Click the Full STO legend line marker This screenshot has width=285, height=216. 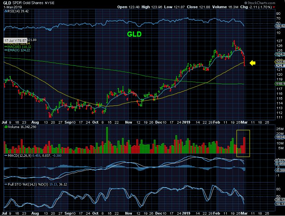[6, 185]
